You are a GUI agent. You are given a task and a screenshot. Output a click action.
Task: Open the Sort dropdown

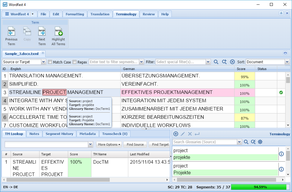(x=287, y=62)
